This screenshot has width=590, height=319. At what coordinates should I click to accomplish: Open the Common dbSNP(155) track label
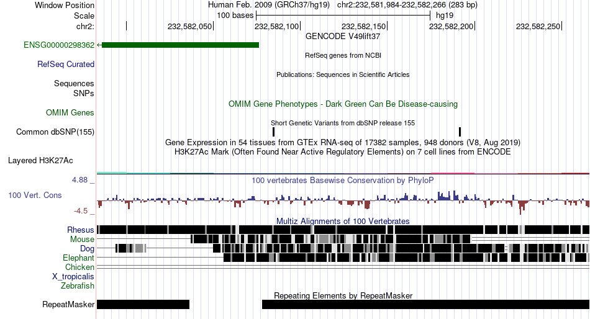[55, 132]
